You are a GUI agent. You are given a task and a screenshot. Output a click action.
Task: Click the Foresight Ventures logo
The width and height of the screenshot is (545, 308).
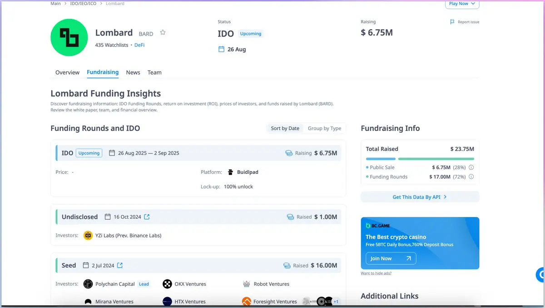click(247, 302)
